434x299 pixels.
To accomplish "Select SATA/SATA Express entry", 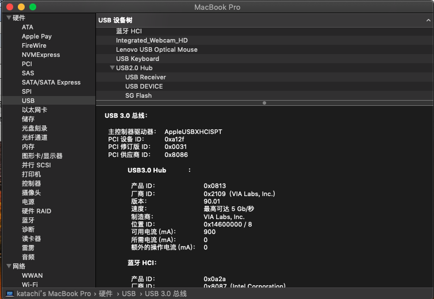I will tap(51, 82).
